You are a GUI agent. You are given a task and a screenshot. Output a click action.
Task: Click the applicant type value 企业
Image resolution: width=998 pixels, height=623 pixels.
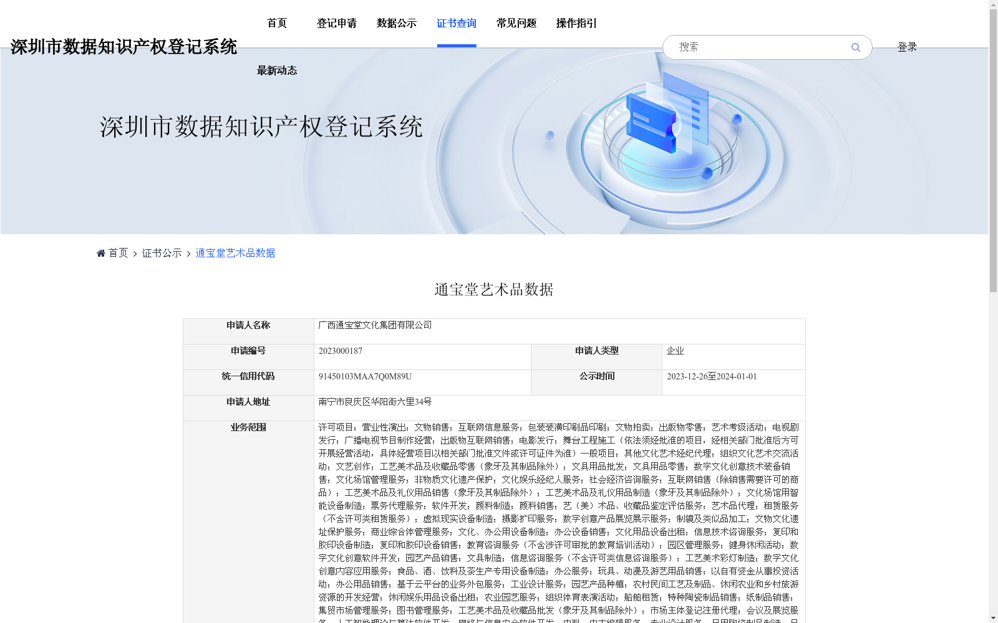point(676,351)
